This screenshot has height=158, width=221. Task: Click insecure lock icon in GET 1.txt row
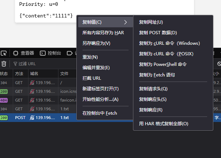32,109
